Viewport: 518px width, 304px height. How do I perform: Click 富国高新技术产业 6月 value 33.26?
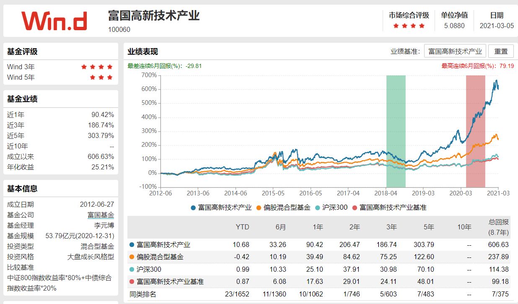278,244
